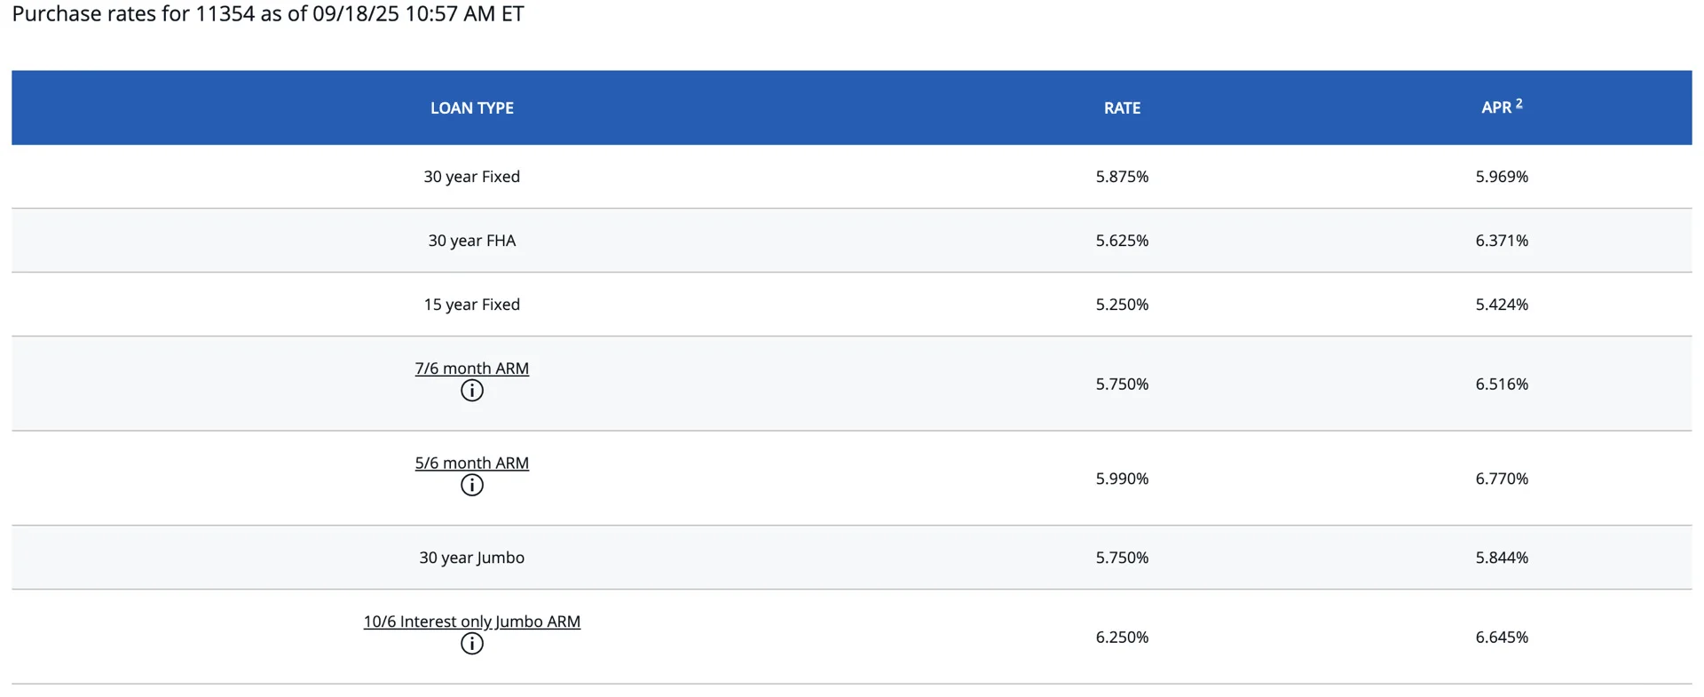Click the Purchase rates for 11354 heading
This screenshot has height=697, width=1704.
click(x=268, y=14)
